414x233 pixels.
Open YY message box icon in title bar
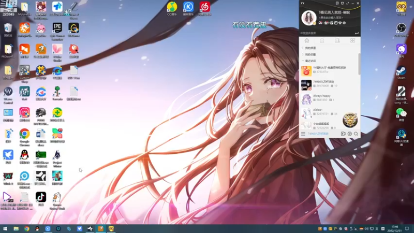tap(337, 3)
